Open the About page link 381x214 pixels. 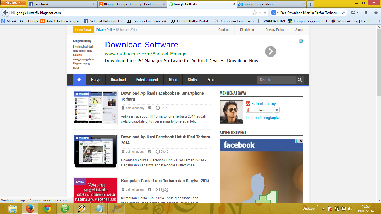pos(299,30)
